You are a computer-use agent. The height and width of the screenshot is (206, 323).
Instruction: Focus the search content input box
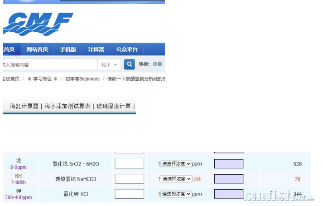click(50, 65)
